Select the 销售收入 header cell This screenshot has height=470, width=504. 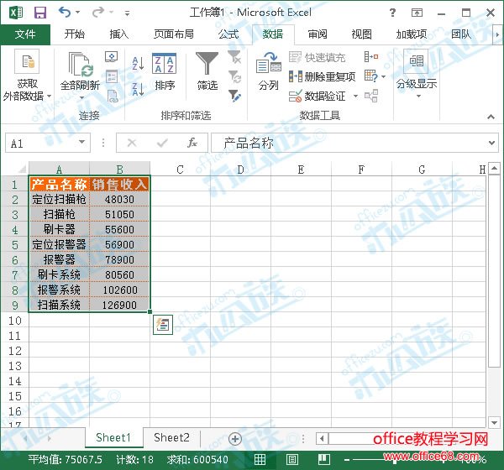119,185
